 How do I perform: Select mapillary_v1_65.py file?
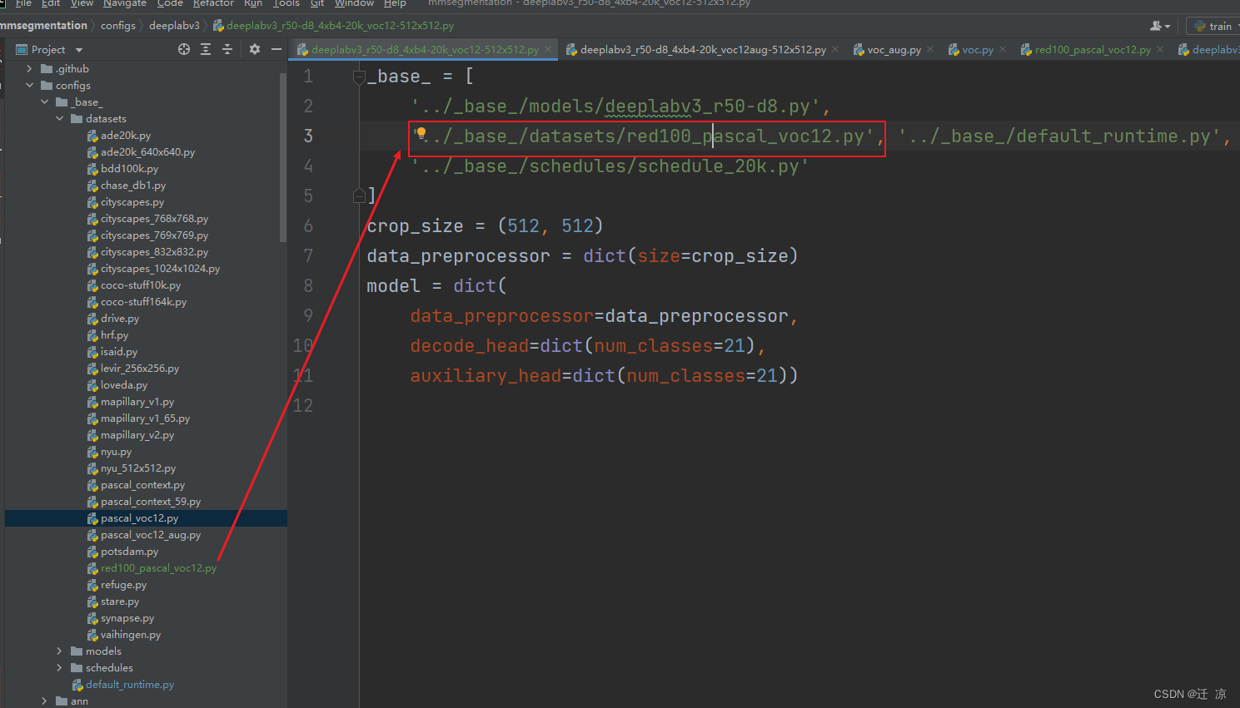145,418
